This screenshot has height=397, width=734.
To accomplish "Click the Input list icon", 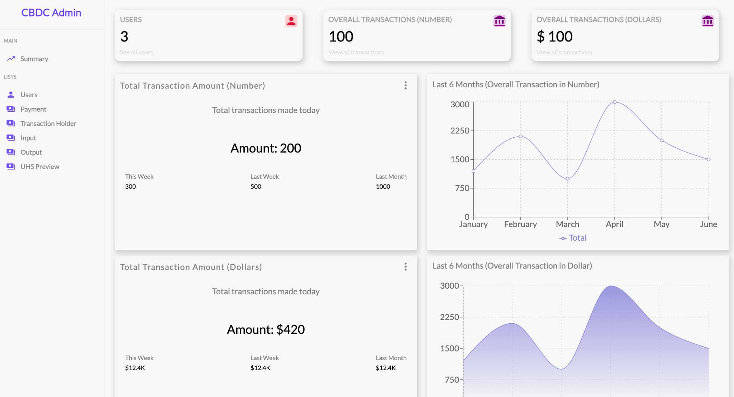I will tap(11, 138).
